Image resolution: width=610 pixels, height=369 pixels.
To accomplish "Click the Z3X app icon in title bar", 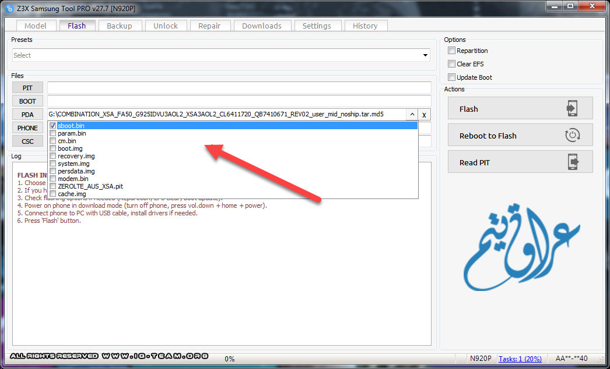I will [x=10, y=9].
